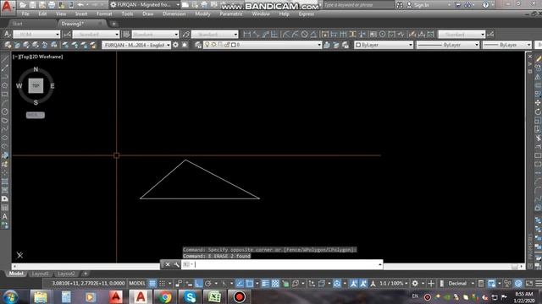Open the Format menu

(x=104, y=14)
